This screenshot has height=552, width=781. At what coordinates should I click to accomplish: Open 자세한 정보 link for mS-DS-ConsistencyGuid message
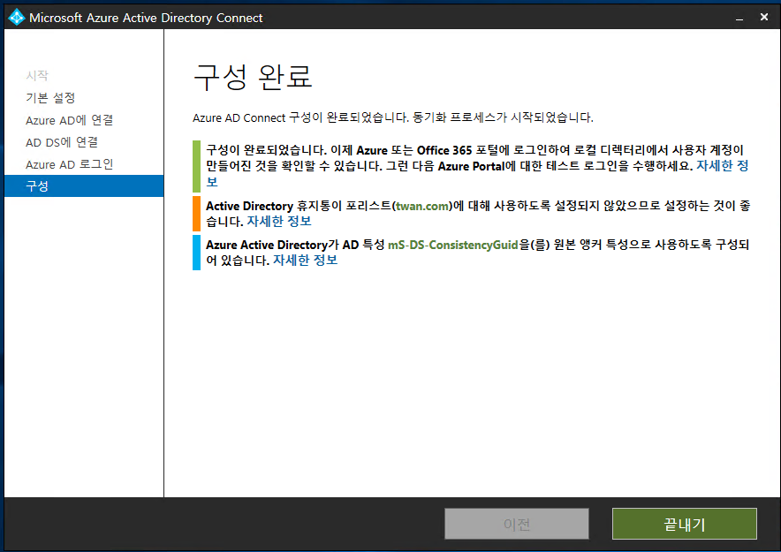coord(306,260)
